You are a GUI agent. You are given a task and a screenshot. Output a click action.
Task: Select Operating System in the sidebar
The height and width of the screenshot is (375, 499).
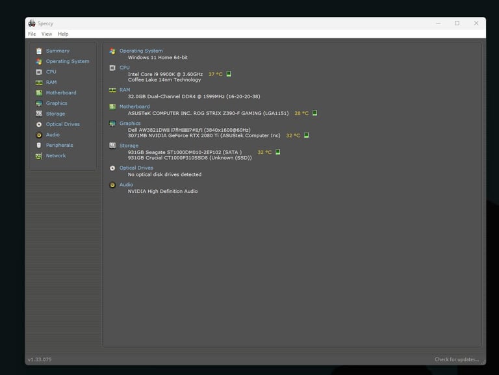68,62
